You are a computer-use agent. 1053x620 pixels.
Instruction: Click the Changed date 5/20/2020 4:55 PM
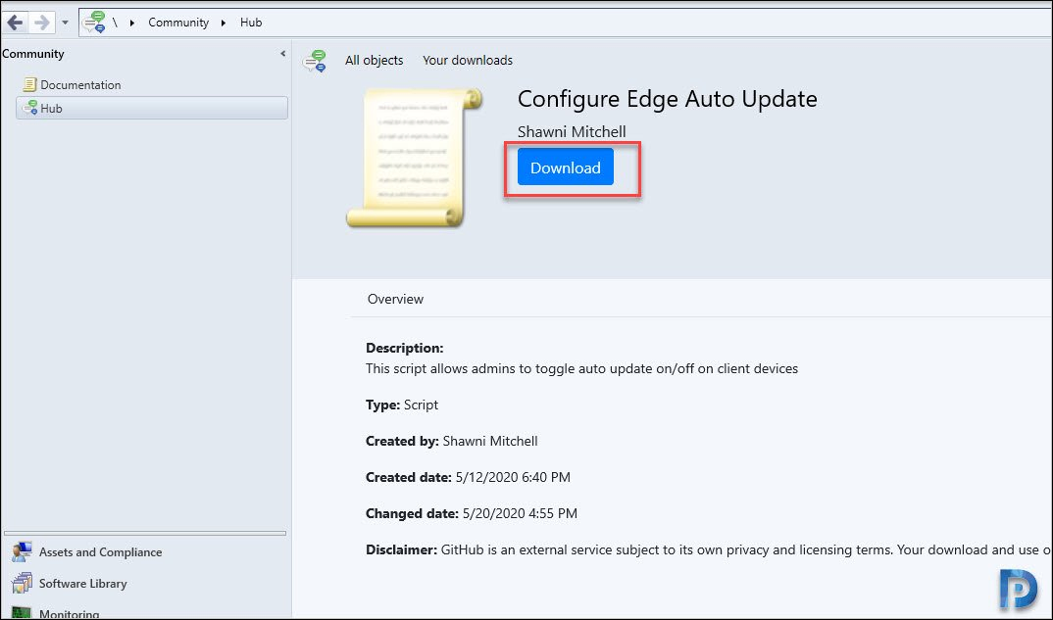point(472,513)
